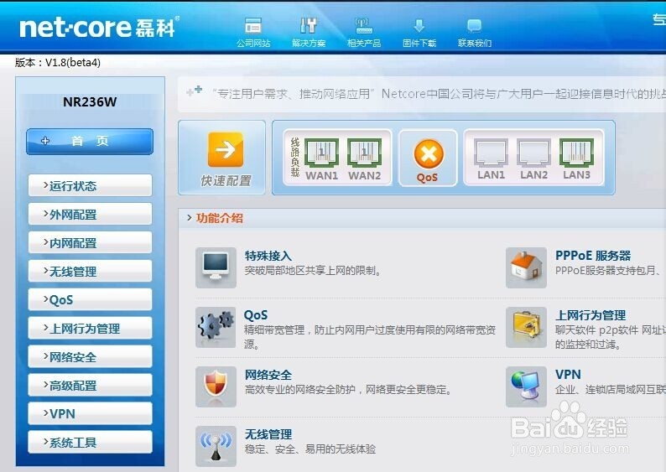Click the 相关产品 text label
The width and height of the screenshot is (666, 472).
364,44
